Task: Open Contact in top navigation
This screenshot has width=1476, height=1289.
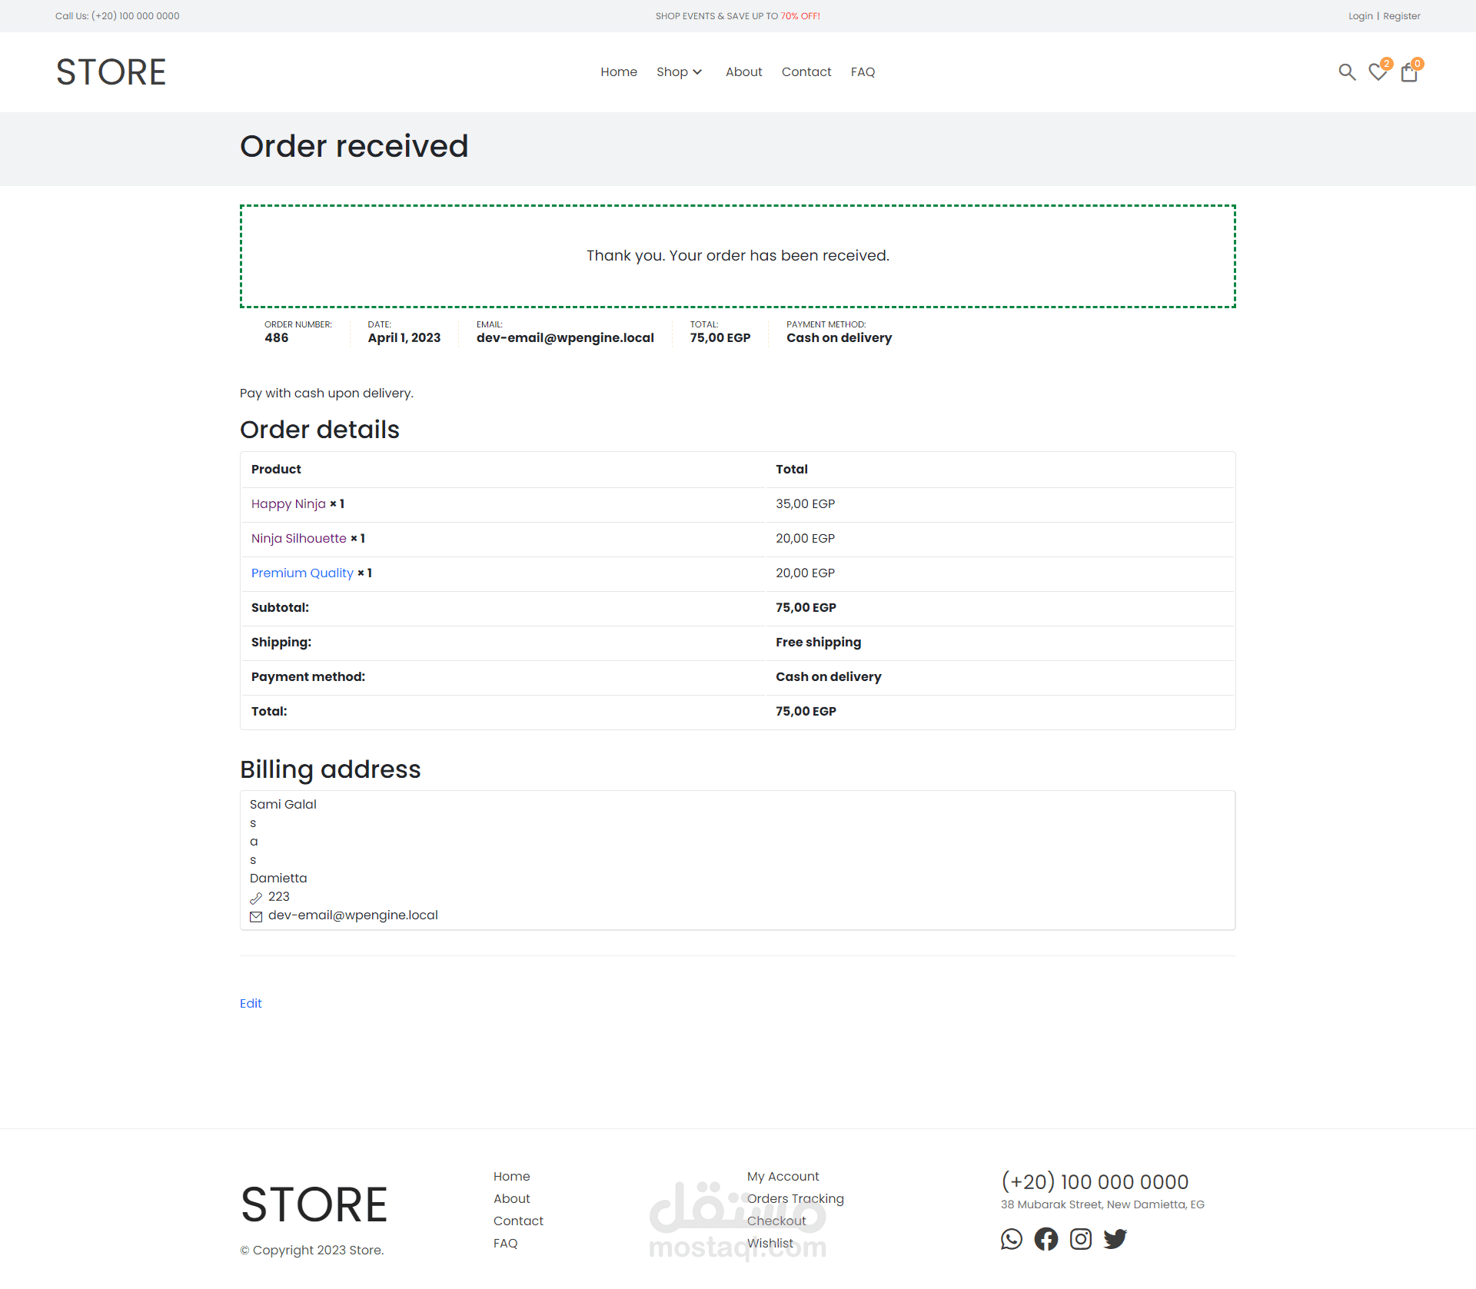Action: pyautogui.click(x=806, y=71)
